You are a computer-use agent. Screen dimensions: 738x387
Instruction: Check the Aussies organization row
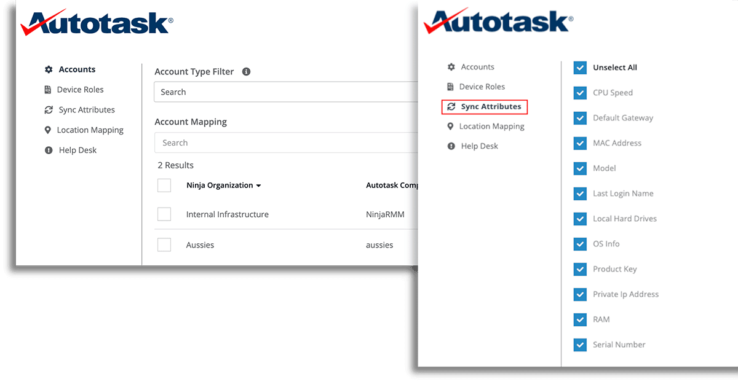pyautogui.click(x=164, y=244)
